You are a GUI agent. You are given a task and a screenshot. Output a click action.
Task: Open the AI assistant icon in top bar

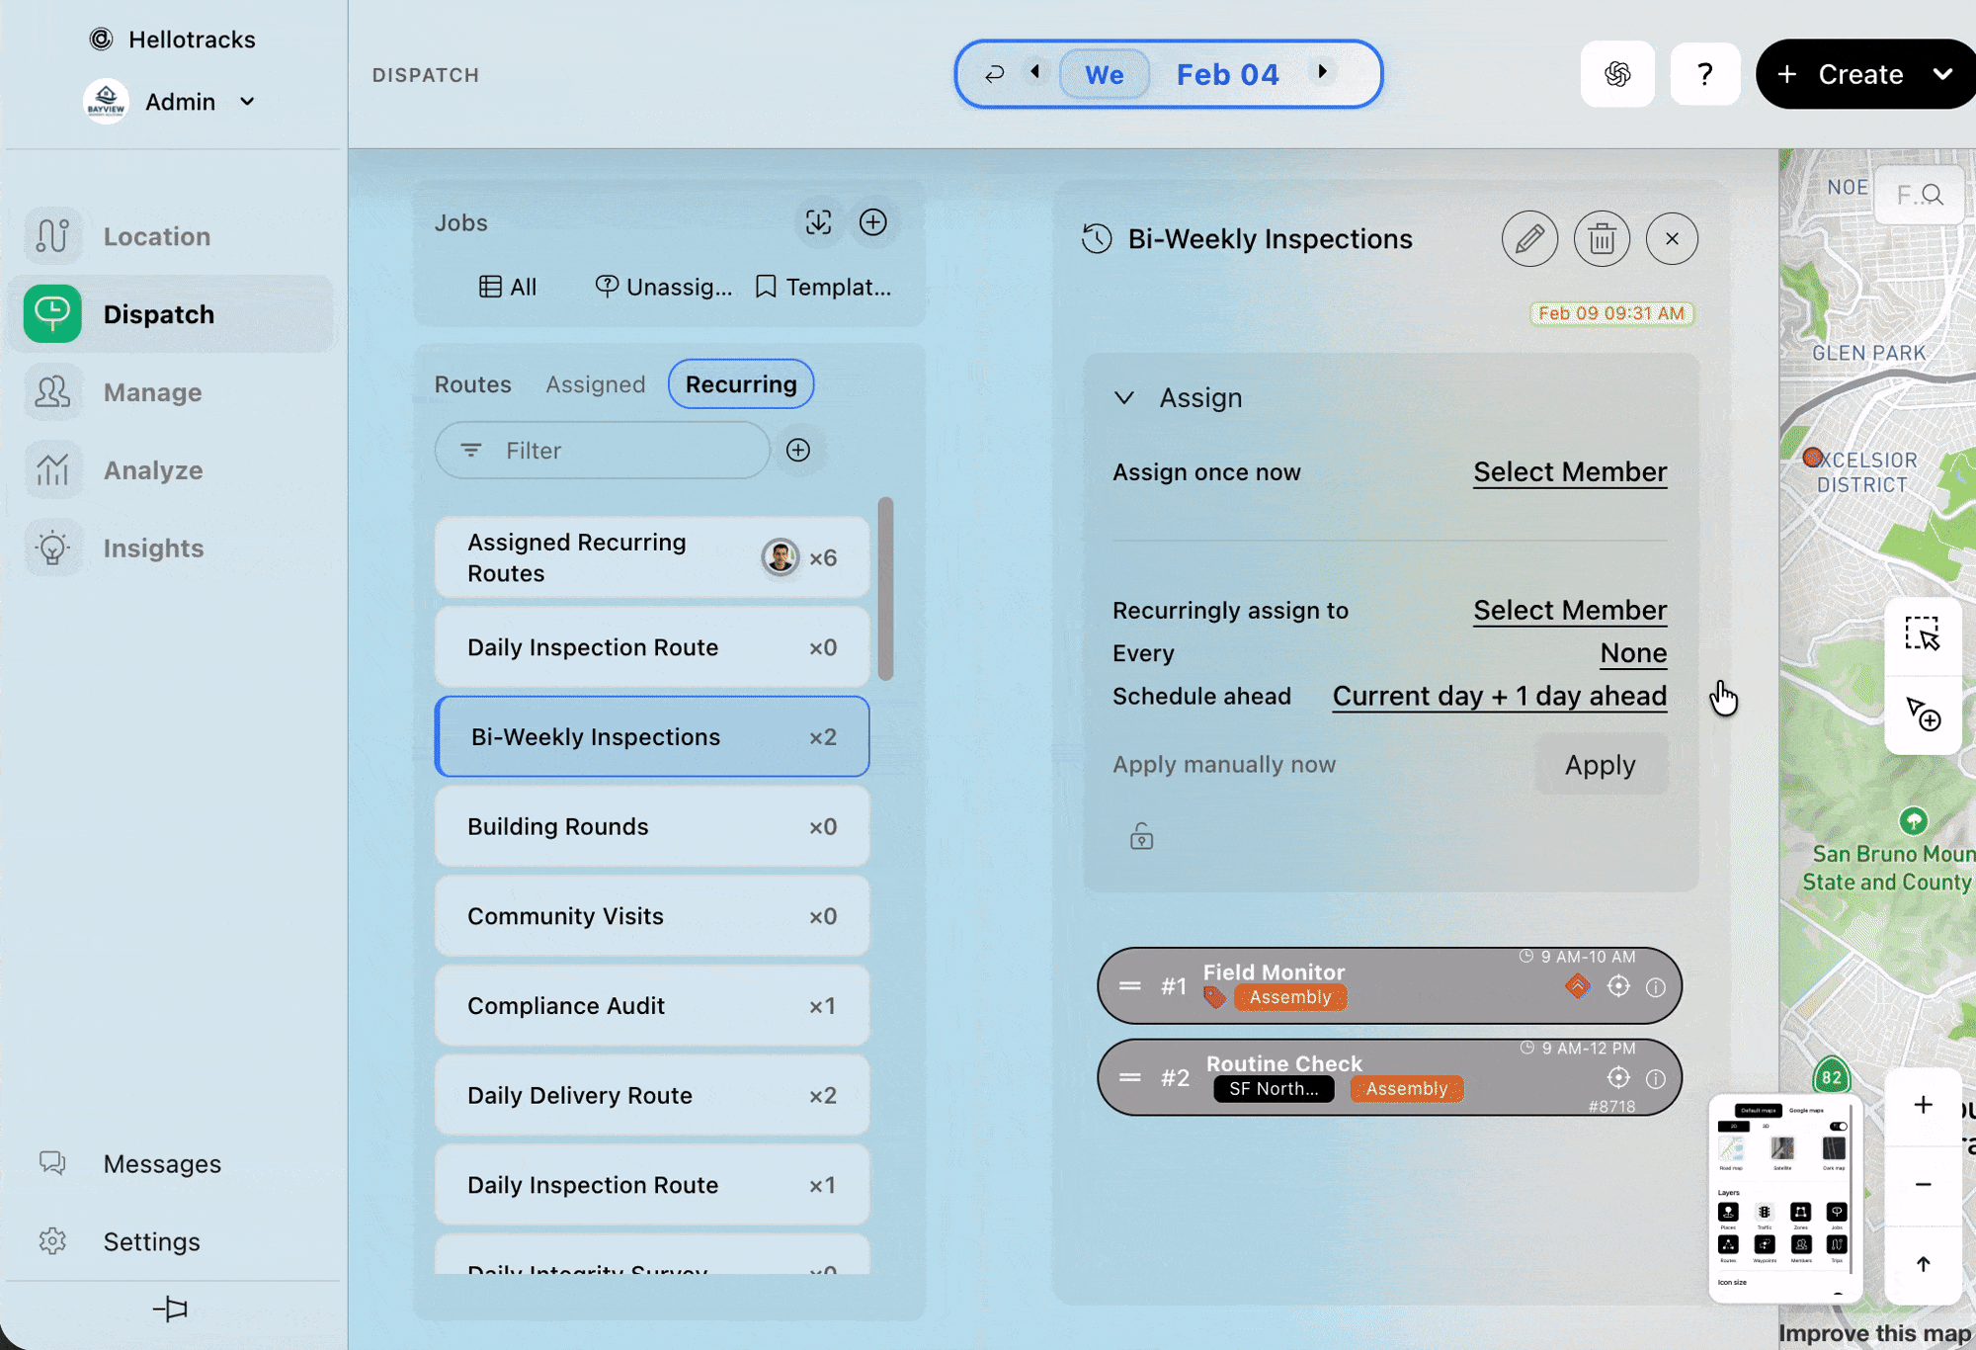pyautogui.click(x=1617, y=74)
